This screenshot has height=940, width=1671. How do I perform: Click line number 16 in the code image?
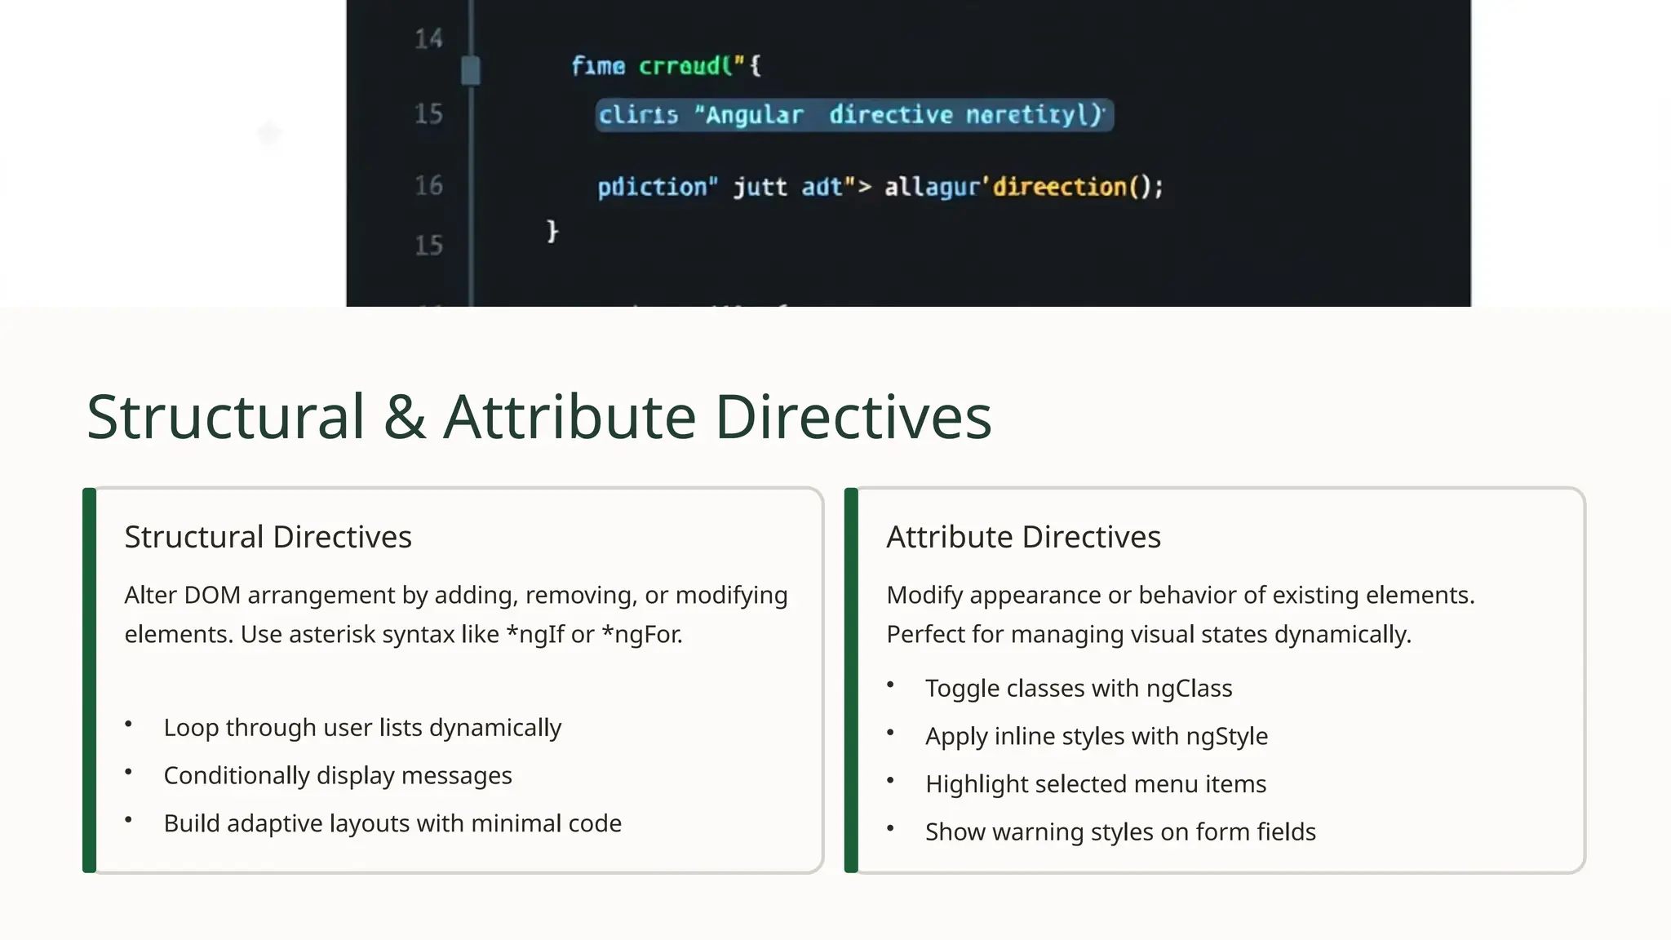tap(428, 185)
